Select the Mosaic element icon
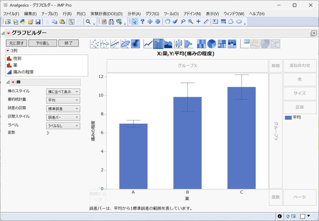The height and width of the screenshot is (221, 319). pos(232,44)
